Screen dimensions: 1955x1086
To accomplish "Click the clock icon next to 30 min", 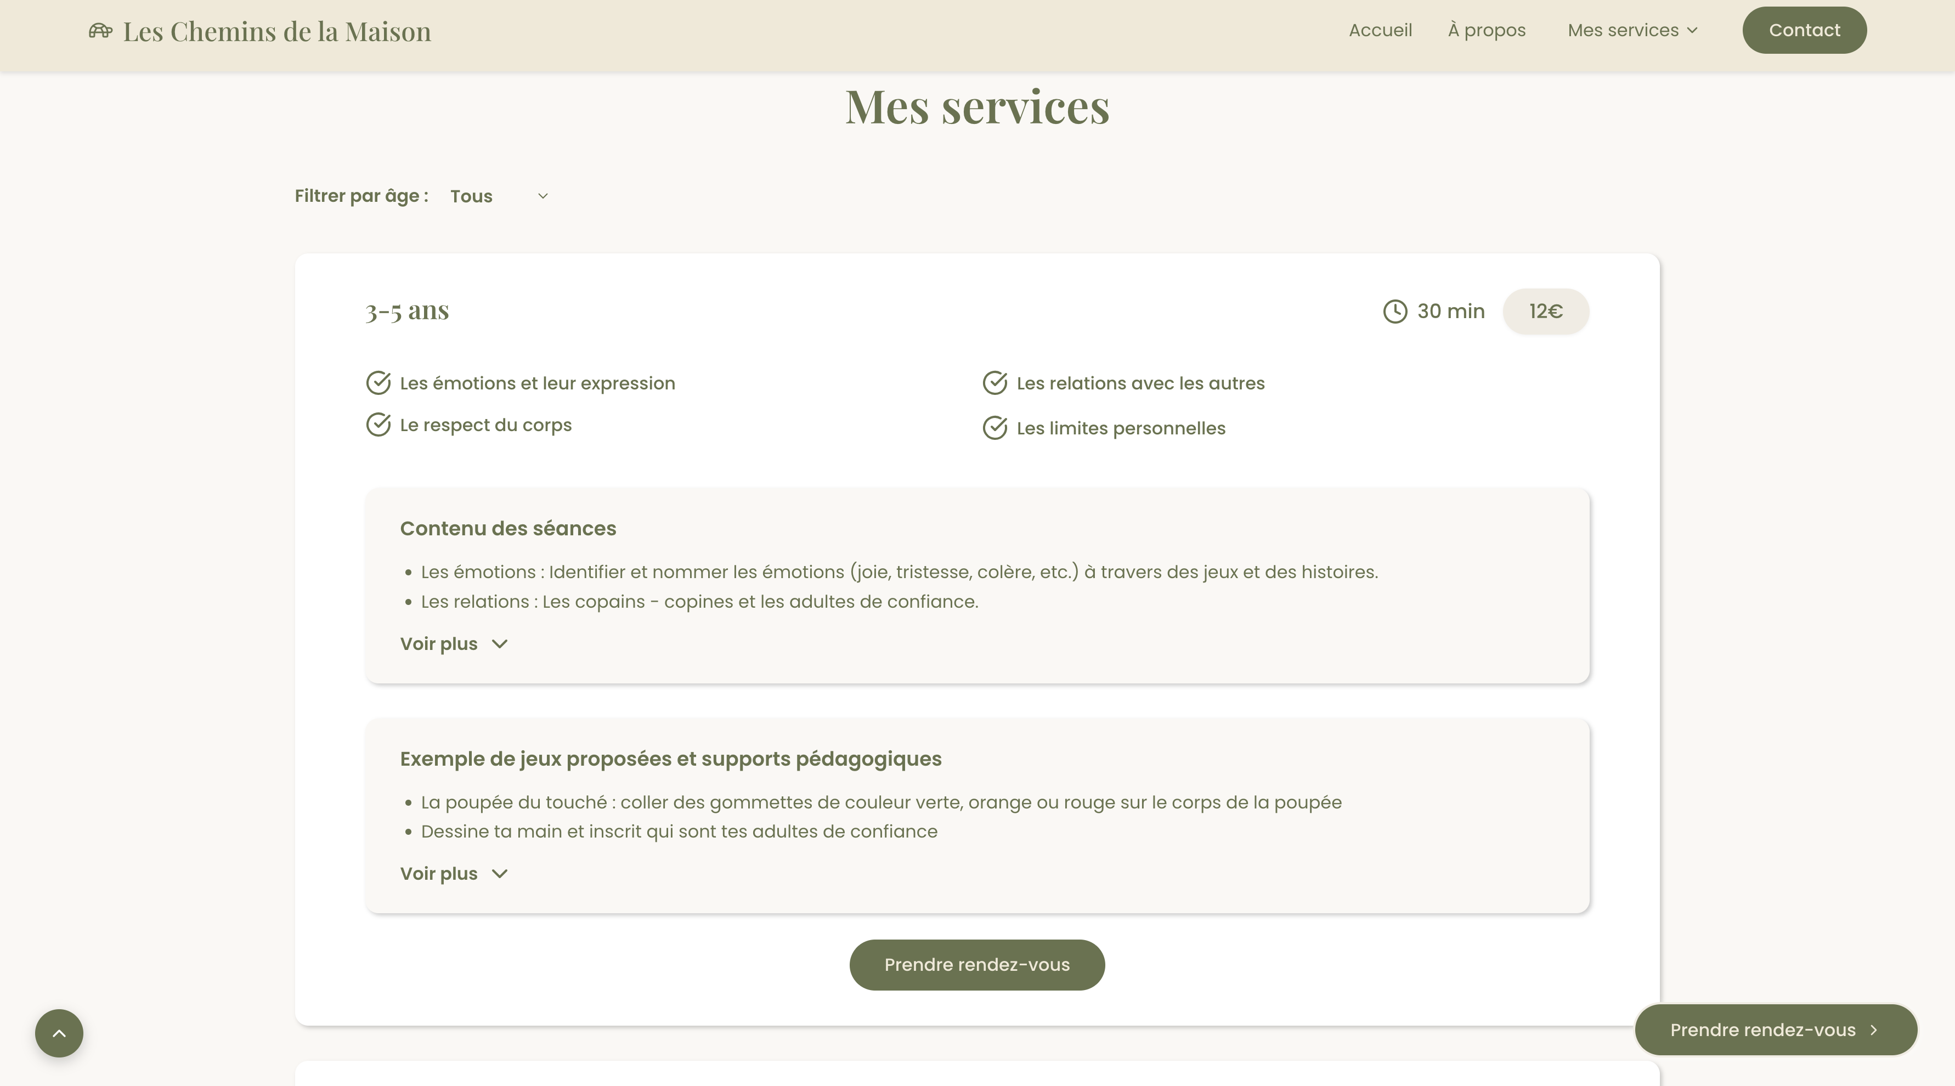I will click(x=1395, y=311).
